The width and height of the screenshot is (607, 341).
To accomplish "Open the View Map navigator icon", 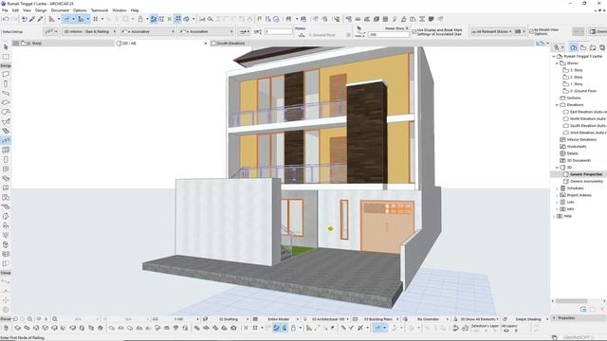I will [583, 47].
